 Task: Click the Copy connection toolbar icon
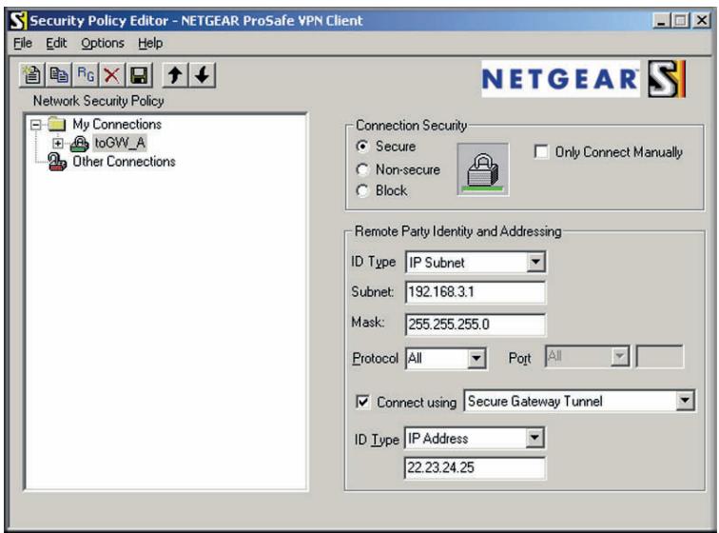59,75
